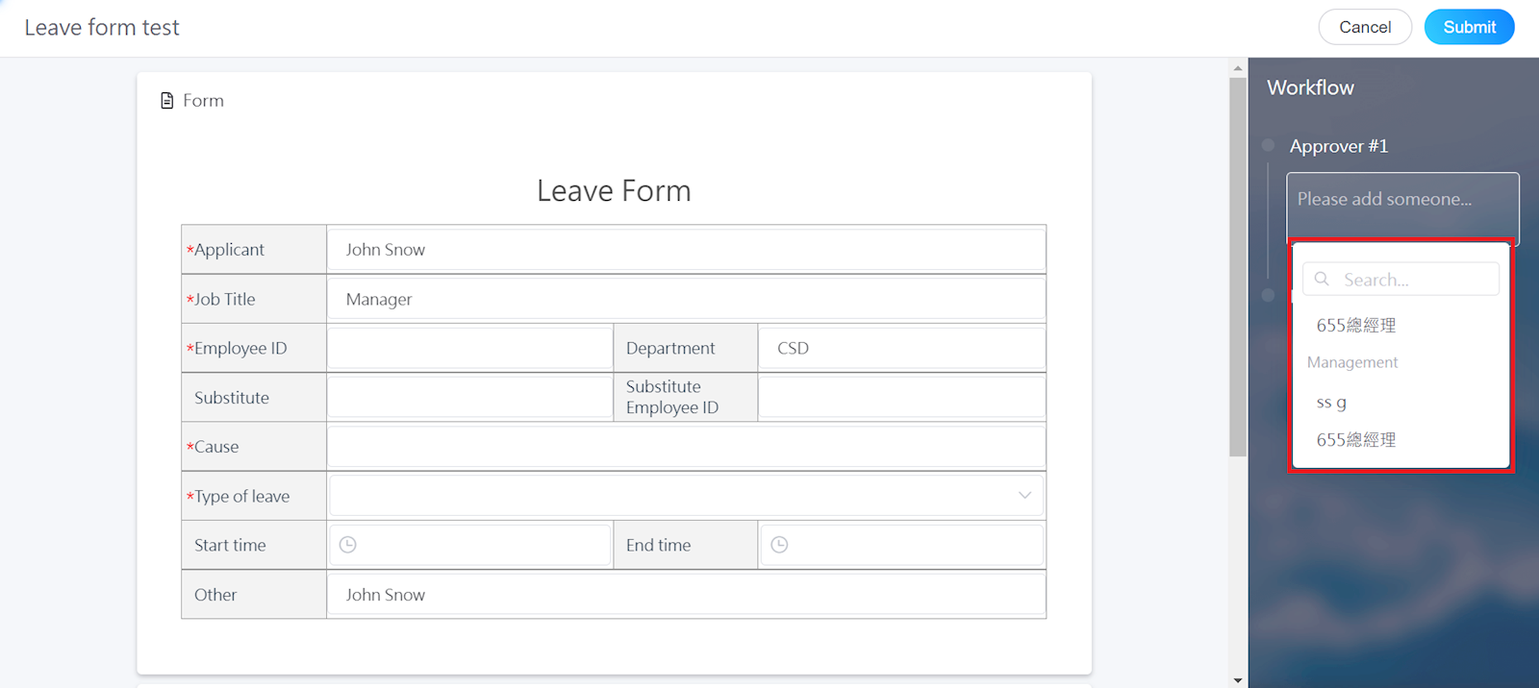
Task: Submit the leave form
Action: tap(1469, 27)
